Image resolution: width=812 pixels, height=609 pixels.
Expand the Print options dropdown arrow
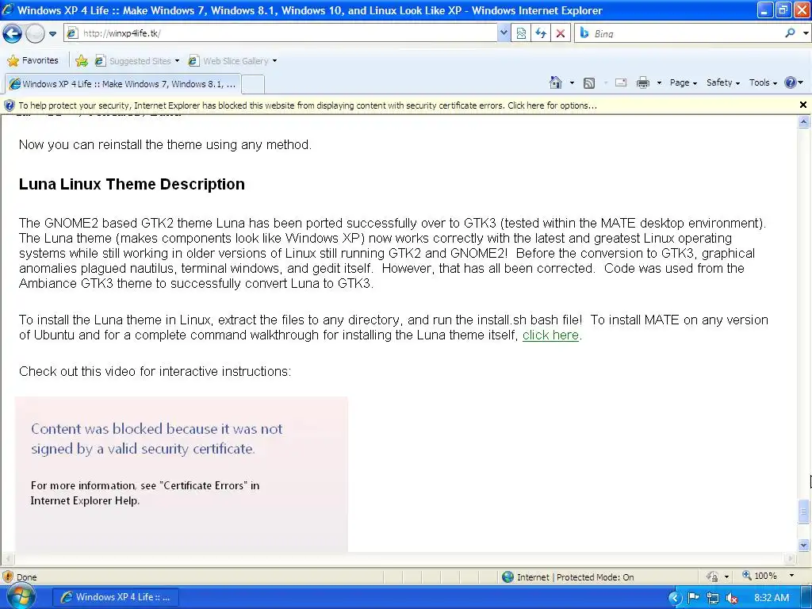(659, 82)
